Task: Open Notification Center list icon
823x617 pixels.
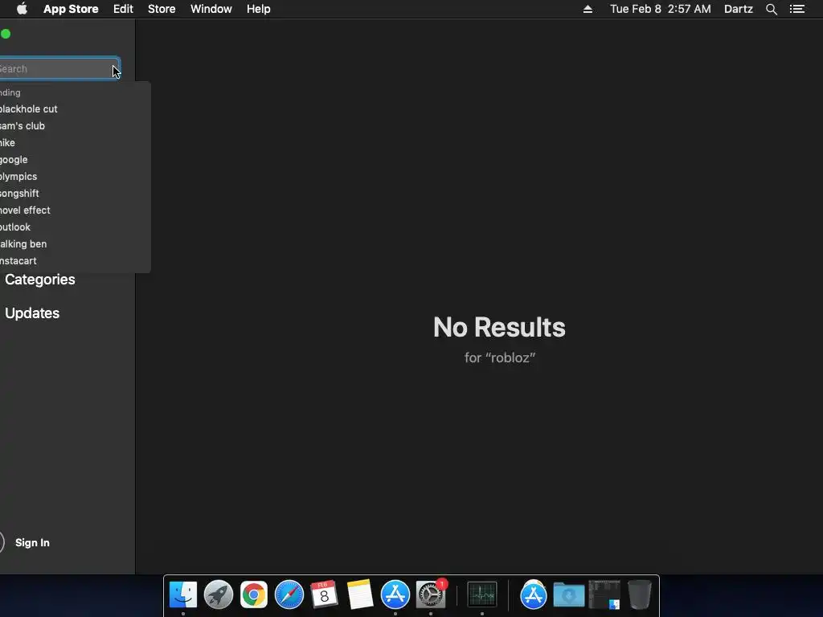Action: tap(796, 9)
